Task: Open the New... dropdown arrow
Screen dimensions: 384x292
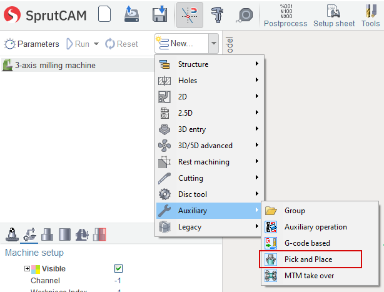Action: coord(213,44)
